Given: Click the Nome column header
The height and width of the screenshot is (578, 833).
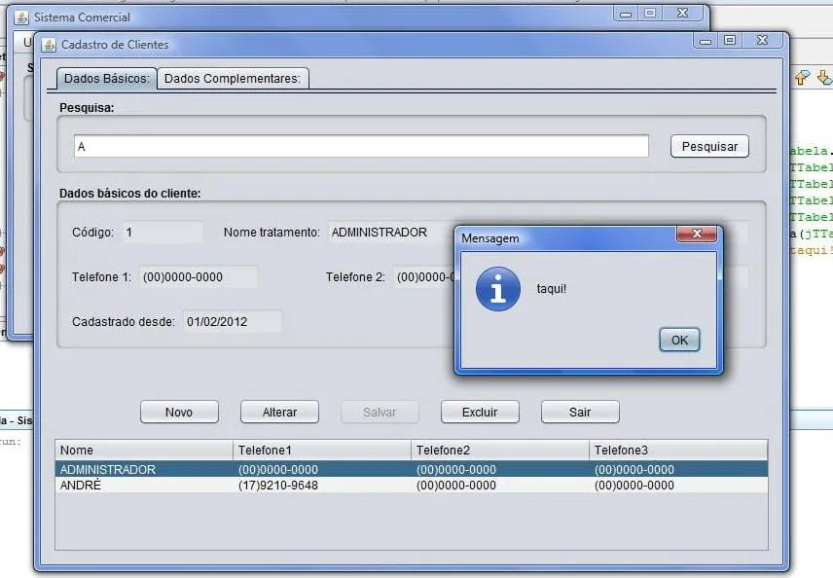Looking at the screenshot, I should pyautogui.click(x=144, y=450).
